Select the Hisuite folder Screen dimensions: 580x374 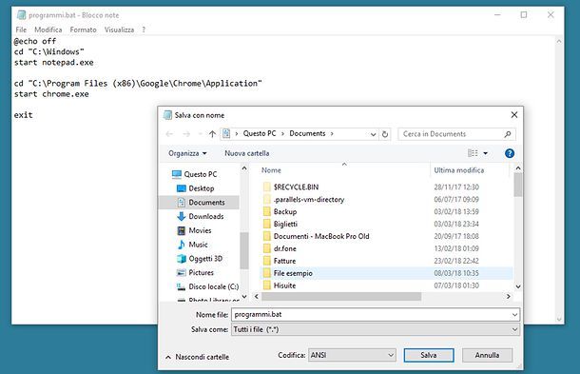(284, 285)
